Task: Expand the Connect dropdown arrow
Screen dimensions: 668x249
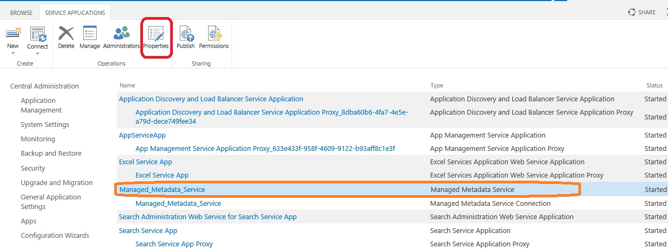Action: coord(37,53)
